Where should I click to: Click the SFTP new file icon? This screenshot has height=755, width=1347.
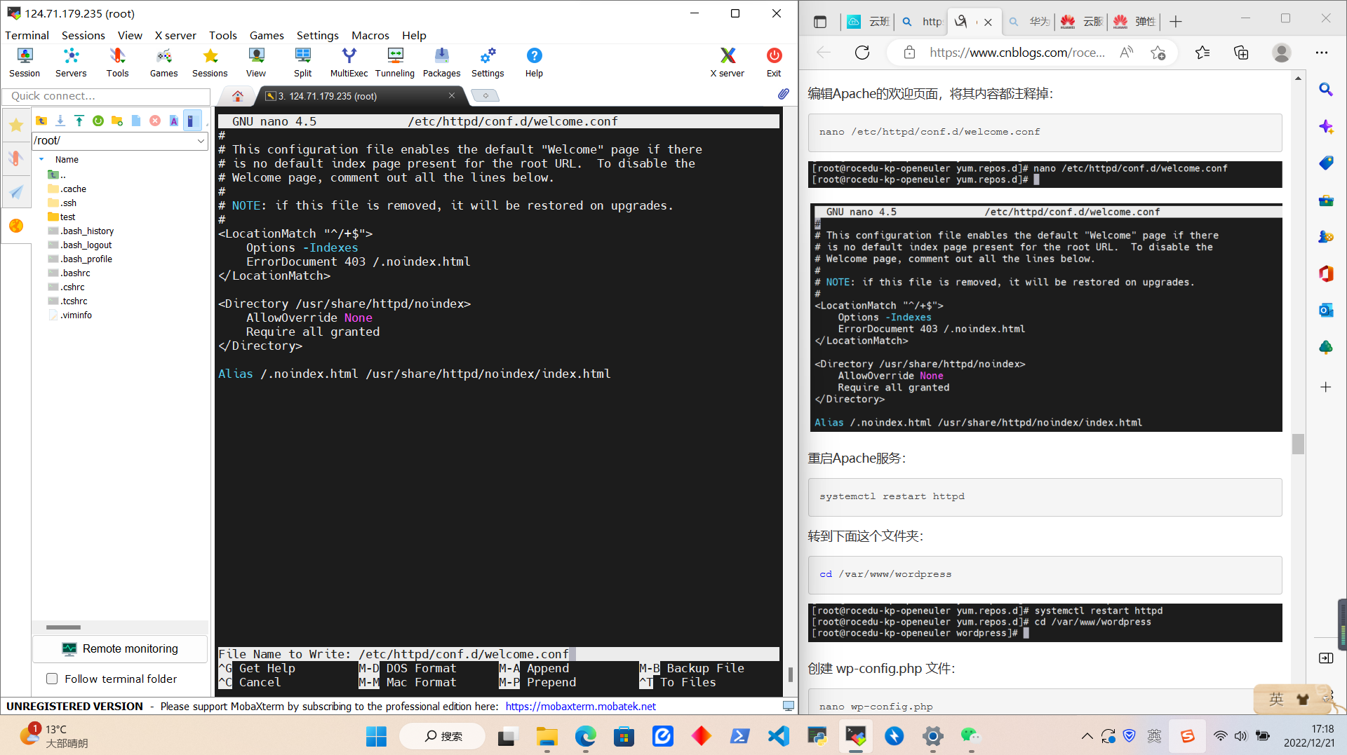(136, 121)
